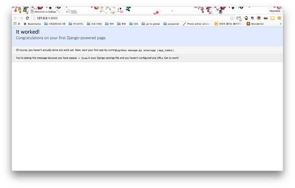
Task: Click the 'DEBUG = True' code text
Action: click(x=78, y=58)
